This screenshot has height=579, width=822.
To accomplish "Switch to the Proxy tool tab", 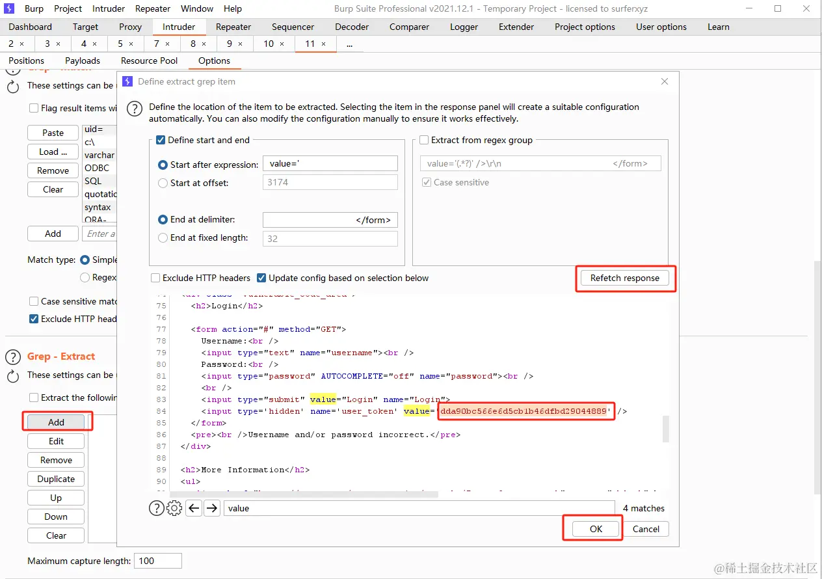I will tap(130, 27).
